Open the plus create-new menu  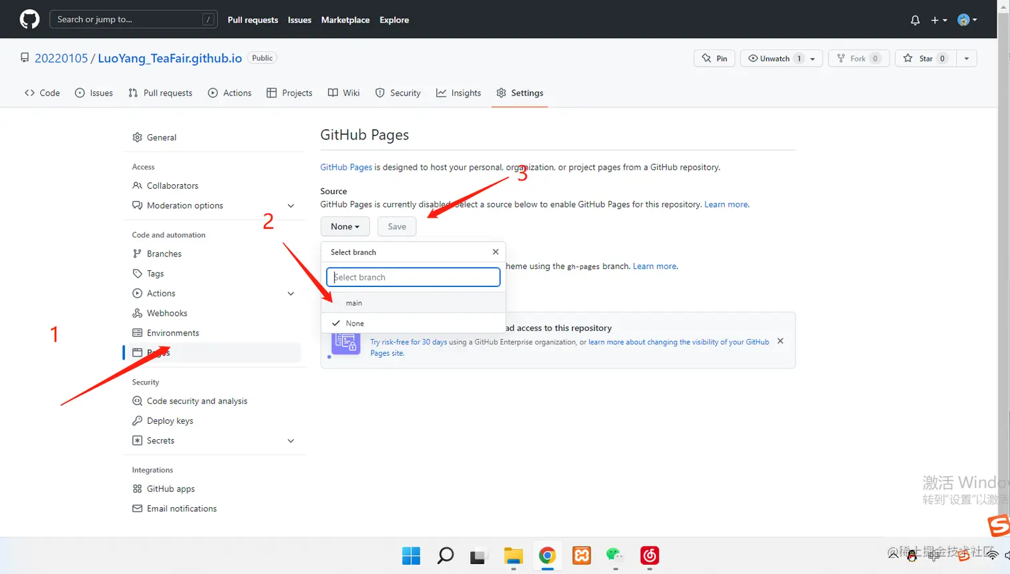[x=939, y=20]
